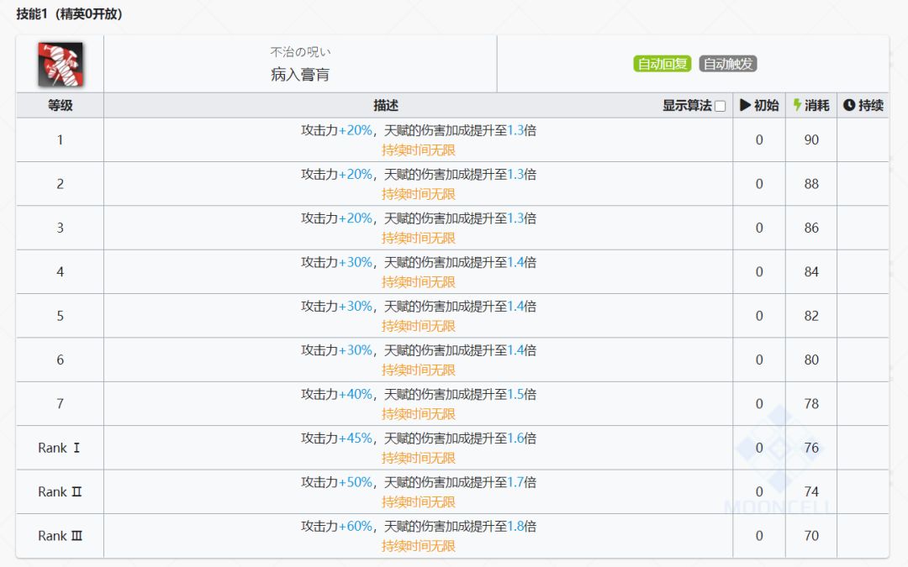Click the SP cost value 90
This screenshot has width=908, height=567.
(811, 139)
